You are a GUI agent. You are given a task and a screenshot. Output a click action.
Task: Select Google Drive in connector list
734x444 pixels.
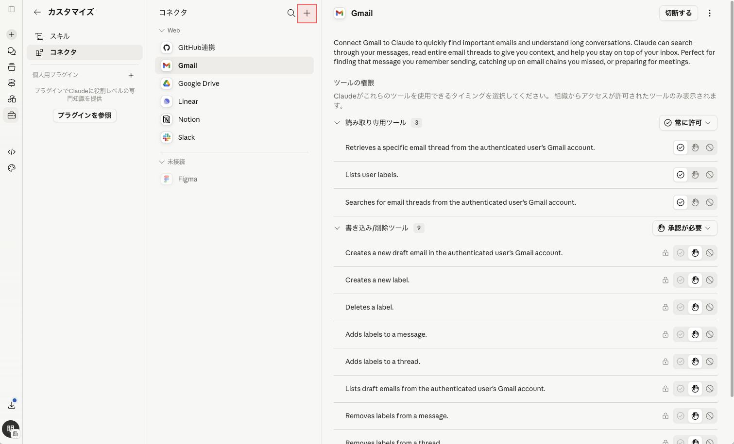point(234,83)
